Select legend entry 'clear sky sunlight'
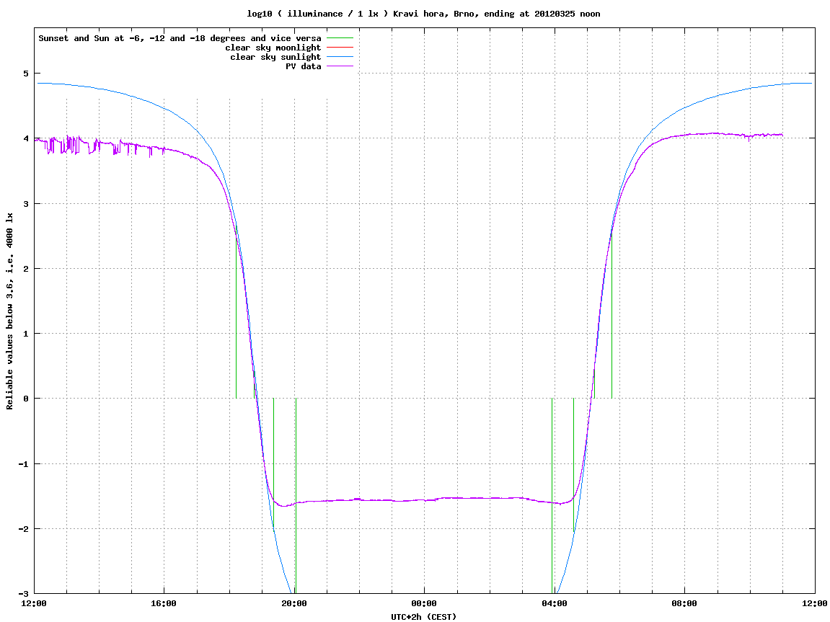 275,57
